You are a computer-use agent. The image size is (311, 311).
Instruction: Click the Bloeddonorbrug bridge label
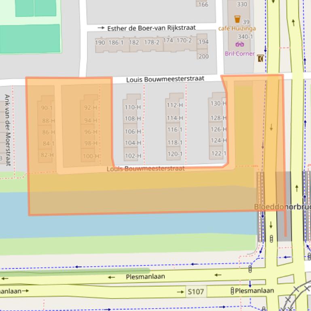[282, 207]
